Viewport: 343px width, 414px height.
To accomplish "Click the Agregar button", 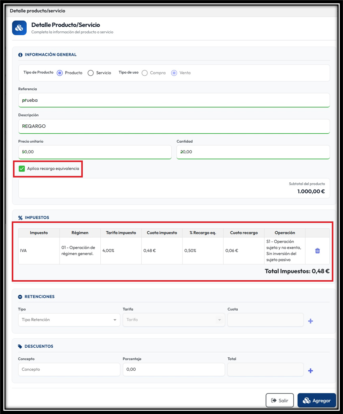I will coord(317,401).
